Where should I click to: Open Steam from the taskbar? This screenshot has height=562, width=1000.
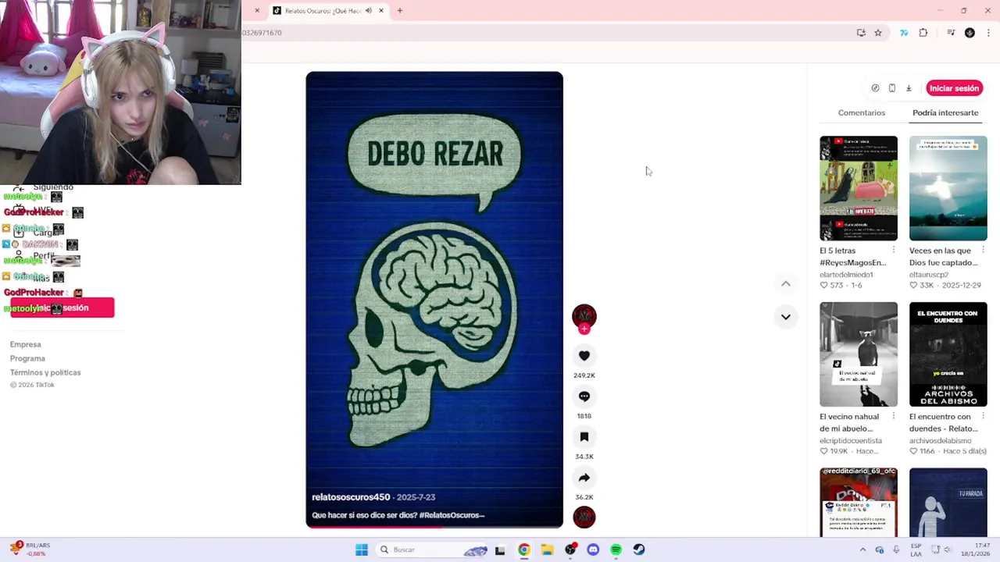639,550
